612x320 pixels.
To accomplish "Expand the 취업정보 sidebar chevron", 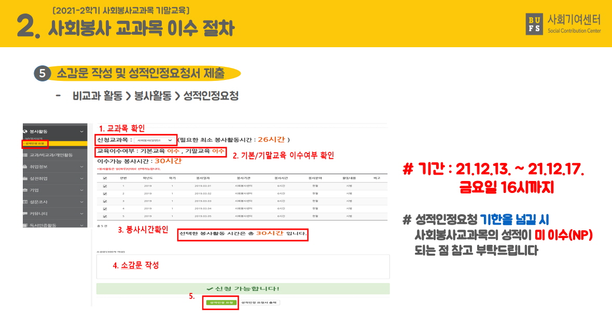I will coord(82,166).
